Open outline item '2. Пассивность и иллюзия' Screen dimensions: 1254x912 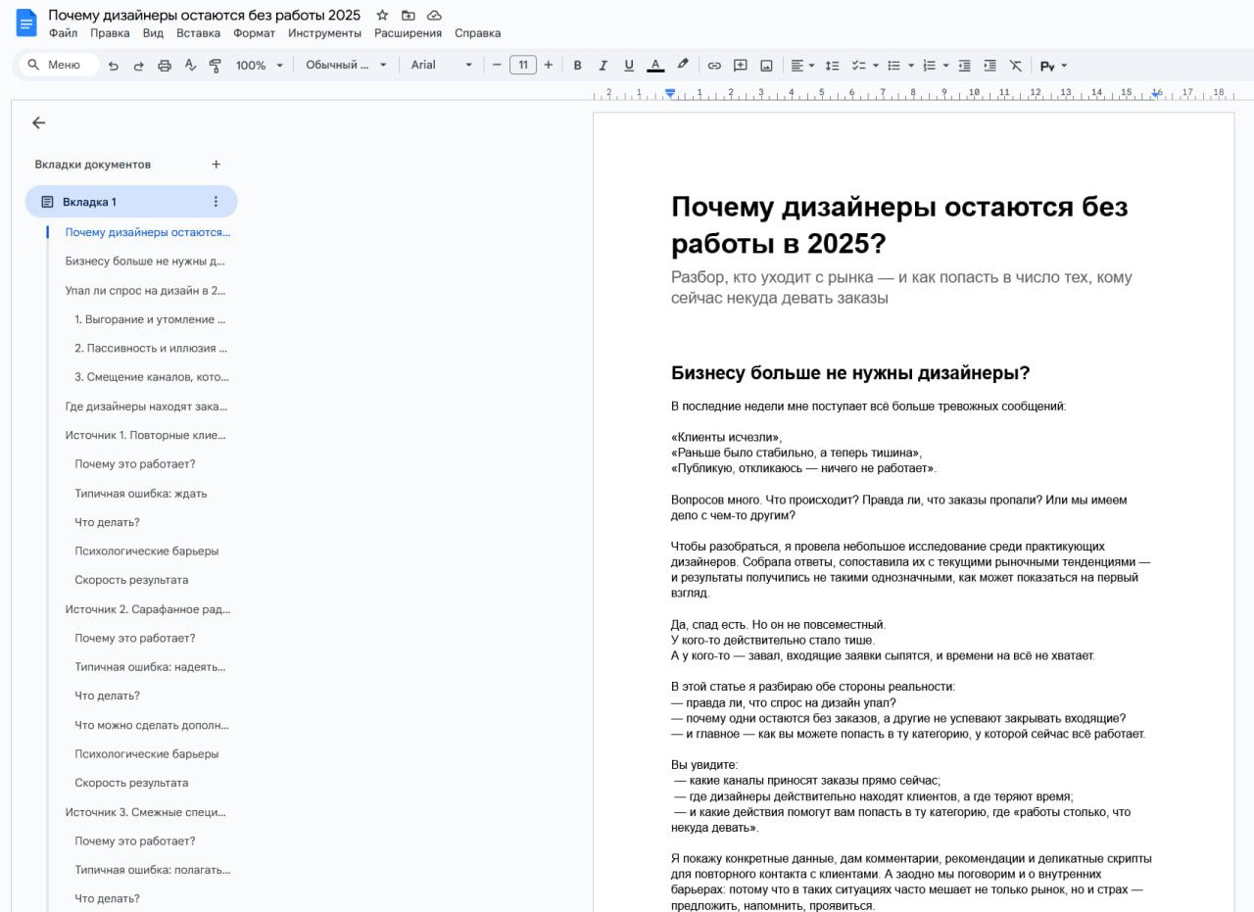tap(151, 348)
